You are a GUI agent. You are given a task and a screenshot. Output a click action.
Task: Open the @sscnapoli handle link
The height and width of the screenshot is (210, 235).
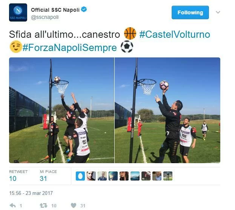point(45,17)
